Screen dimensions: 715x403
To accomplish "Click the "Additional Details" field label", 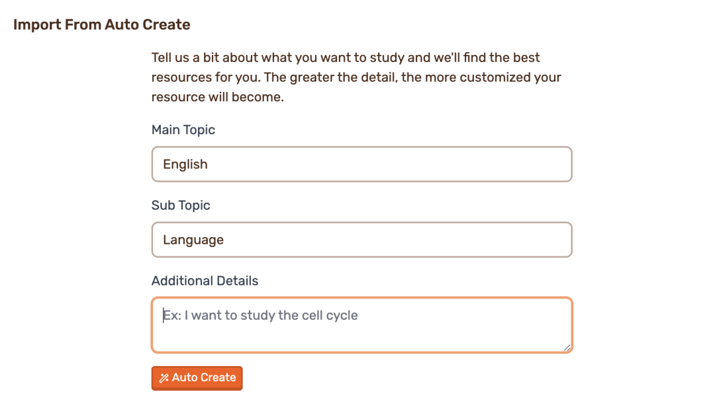I will coord(205,281).
